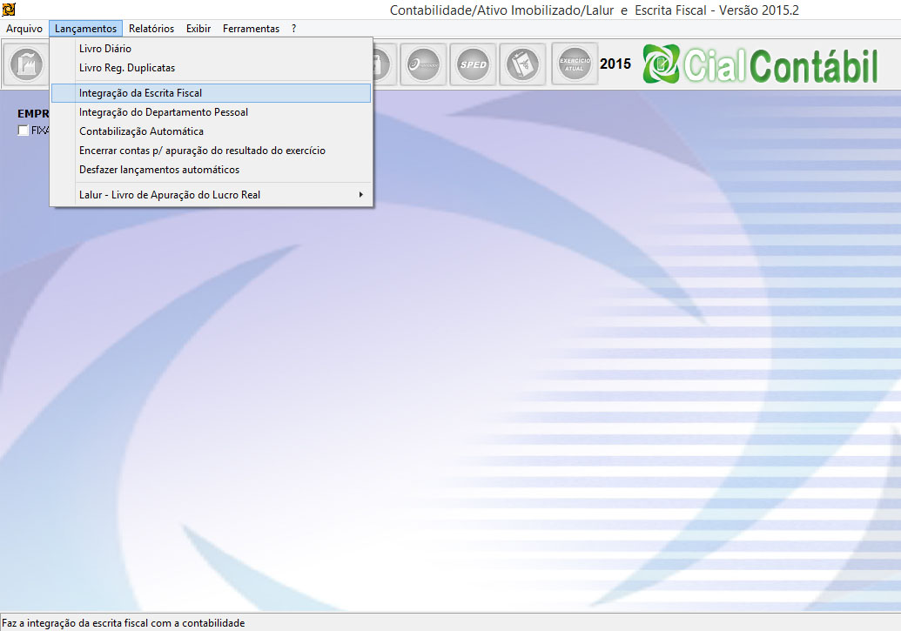Open the Exibir menu
The height and width of the screenshot is (631, 901).
[198, 29]
